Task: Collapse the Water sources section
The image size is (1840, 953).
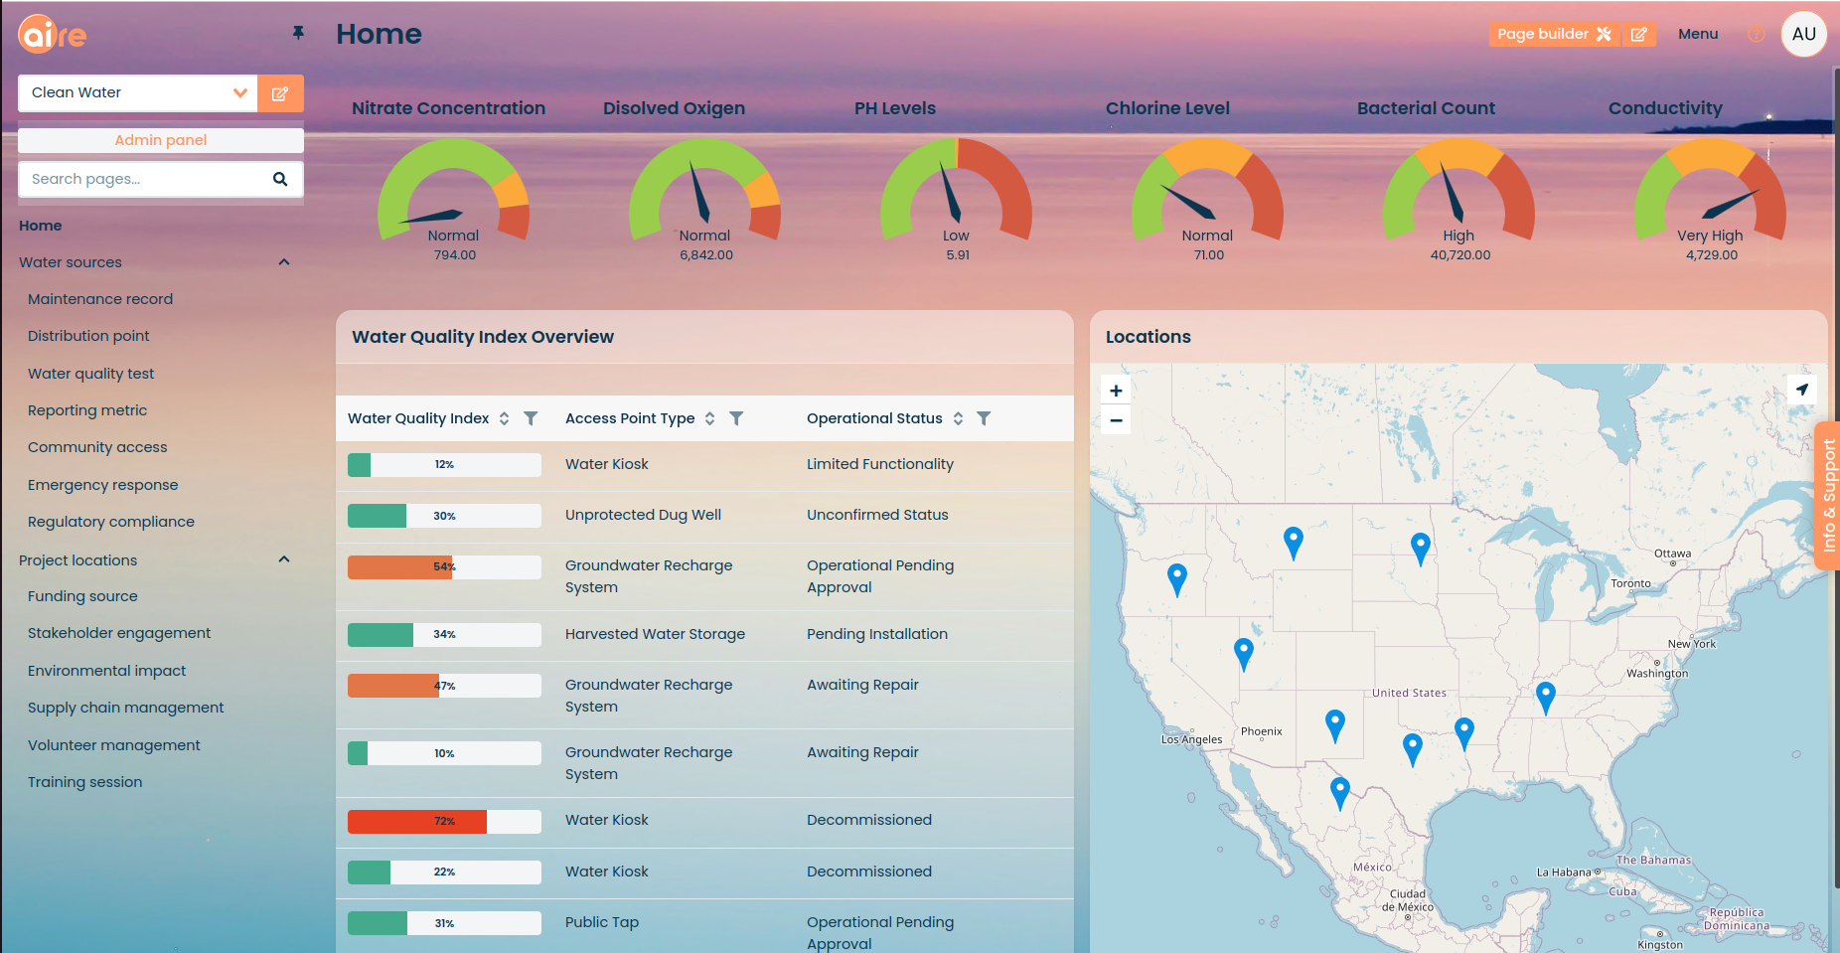Action: (x=284, y=262)
